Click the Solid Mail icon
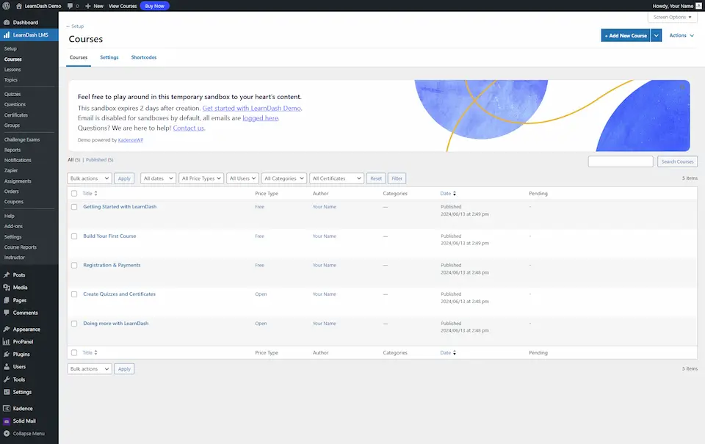Viewport: 705px width, 444px height. (7, 421)
